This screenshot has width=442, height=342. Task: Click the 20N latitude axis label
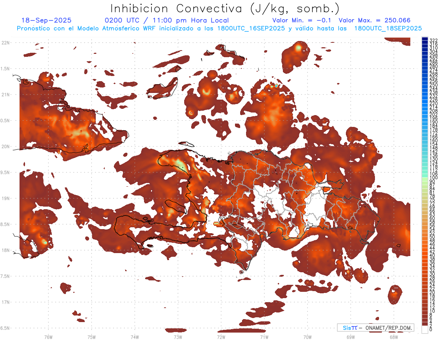(6, 146)
